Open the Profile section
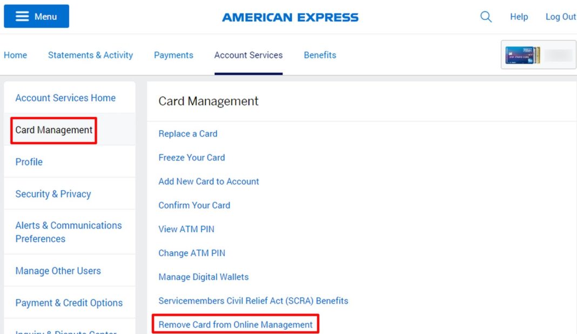Screen dimensions: 577x334 (29, 162)
